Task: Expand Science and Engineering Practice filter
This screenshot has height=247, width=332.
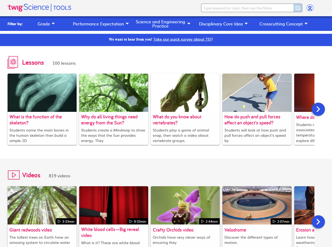Action: click(x=163, y=24)
